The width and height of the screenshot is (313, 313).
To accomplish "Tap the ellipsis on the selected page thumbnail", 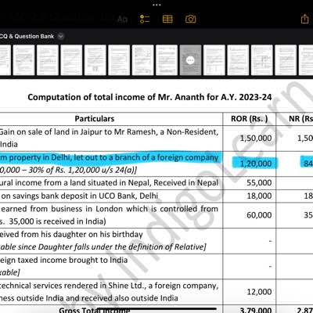I will [x=190, y=60].
